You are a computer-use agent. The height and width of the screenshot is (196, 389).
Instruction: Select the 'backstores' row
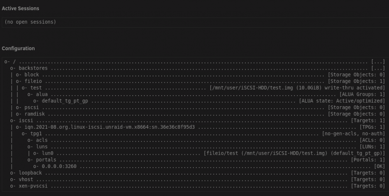(198, 68)
